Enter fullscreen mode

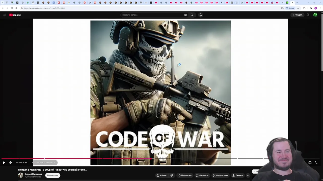click(316, 163)
